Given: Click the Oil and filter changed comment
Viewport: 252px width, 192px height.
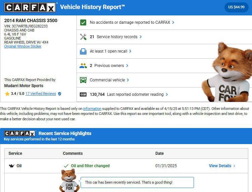Looking at the screenshot, I should pyautogui.click(x=90, y=166).
